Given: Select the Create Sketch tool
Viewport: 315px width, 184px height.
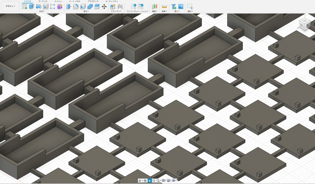Looking at the screenshot, I should tap(24, 7).
